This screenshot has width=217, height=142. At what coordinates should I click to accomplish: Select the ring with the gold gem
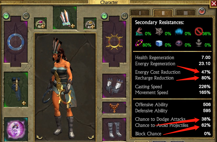tap(90, 24)
